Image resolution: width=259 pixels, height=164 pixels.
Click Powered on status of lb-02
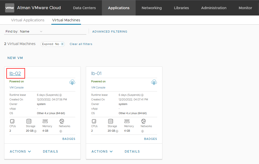click(17, 81)
